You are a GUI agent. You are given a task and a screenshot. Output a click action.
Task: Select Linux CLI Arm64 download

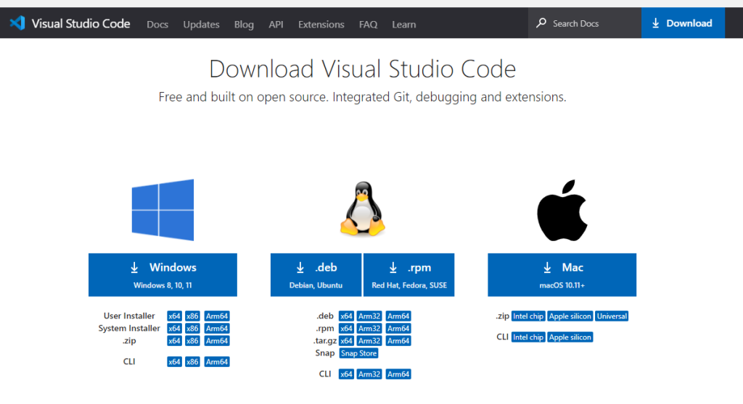click(398, 374)
